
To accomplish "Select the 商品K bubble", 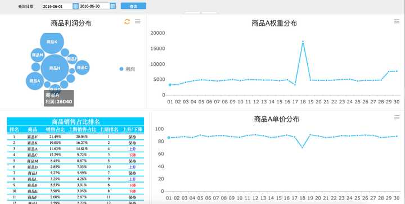I will (52, 42).
